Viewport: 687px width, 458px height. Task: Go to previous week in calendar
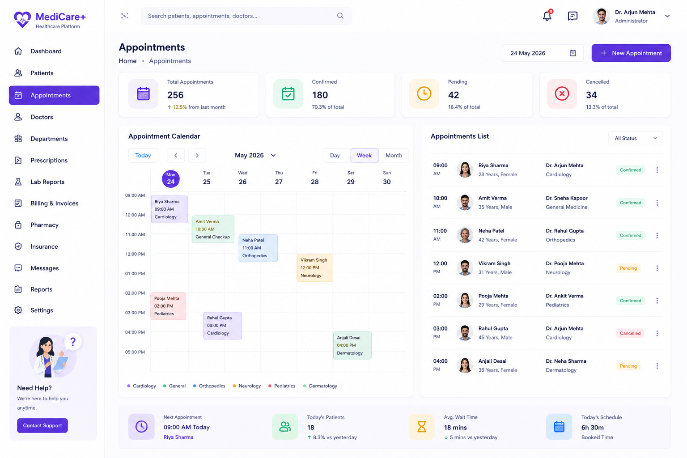click(x=176, y=155)
